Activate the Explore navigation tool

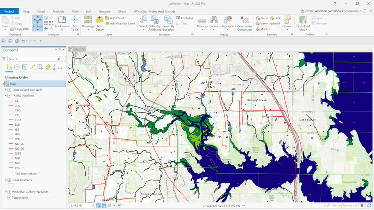click(x=38, y=23)
